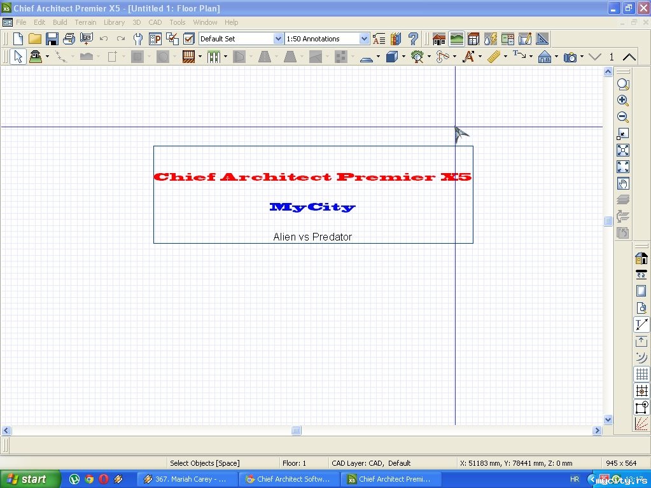
Task: Click the Chief Architect Premi... taskbar button
Action: (x=391, y=479)
